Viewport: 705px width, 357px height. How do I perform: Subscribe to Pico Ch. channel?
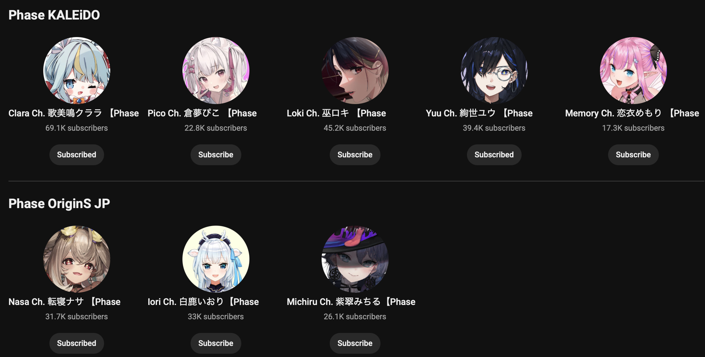pyautogui.click(x=216, y=155)
